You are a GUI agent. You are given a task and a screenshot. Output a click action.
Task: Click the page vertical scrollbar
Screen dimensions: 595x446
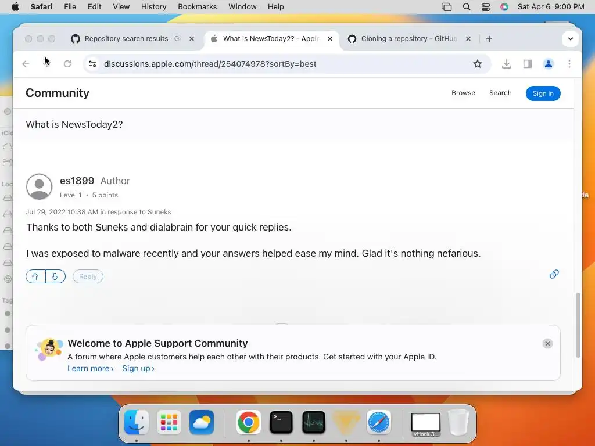578,325
